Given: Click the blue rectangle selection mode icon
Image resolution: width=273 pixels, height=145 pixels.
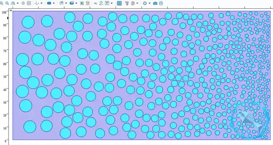Looking at the screenshot, I should [49, 3].
